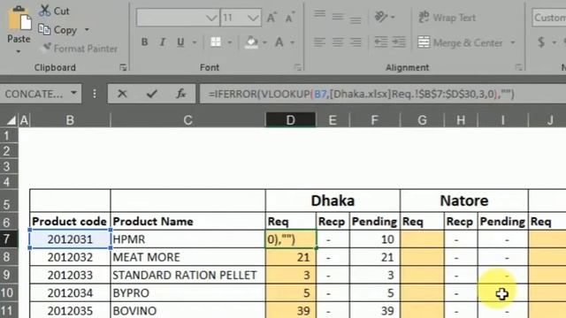Apply the Font Color A swatch
566x318 pixels.
(279, 42)
